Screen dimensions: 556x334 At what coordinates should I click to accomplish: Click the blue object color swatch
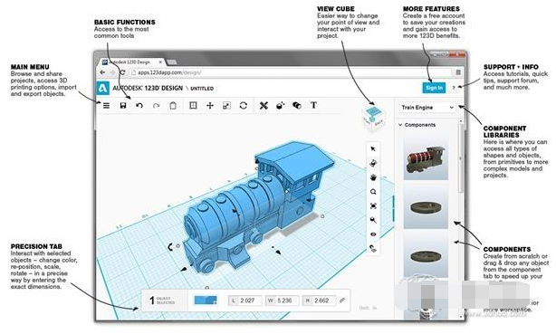point(206,301)
